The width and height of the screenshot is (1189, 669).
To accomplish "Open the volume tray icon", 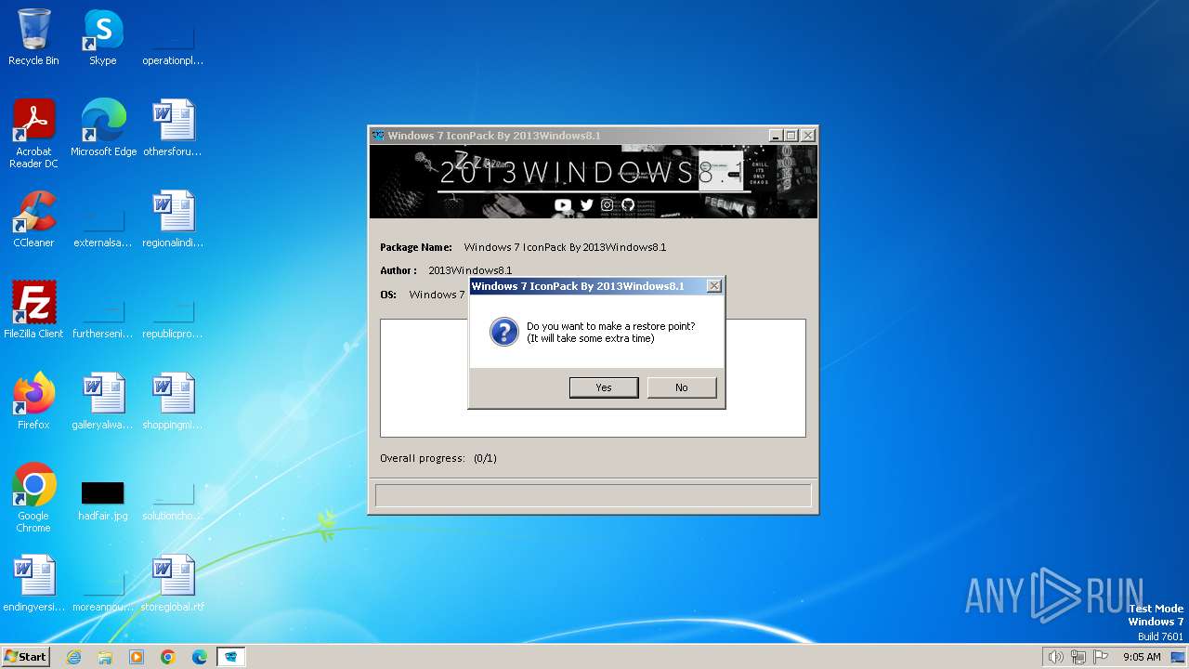I will [x=1055, y=657].
